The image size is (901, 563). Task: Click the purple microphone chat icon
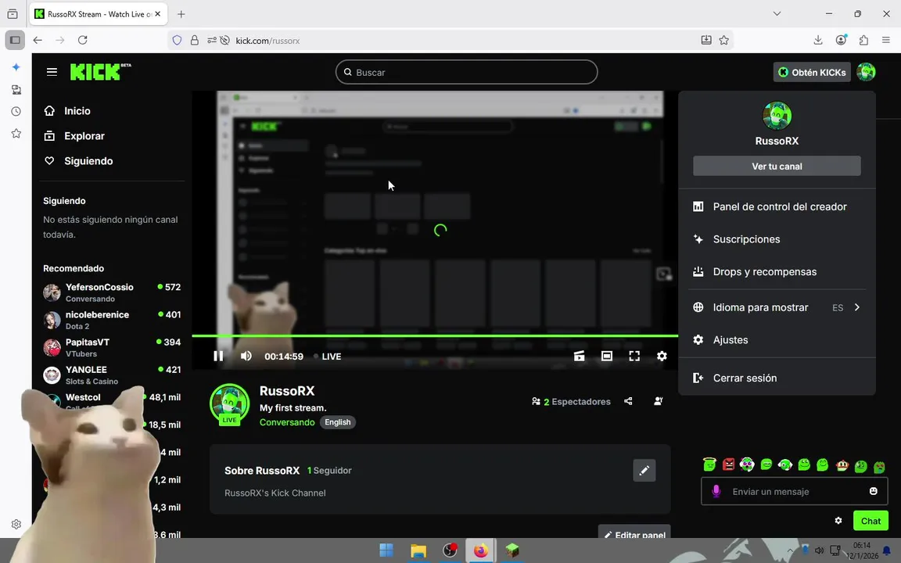[x=716, y=492]
